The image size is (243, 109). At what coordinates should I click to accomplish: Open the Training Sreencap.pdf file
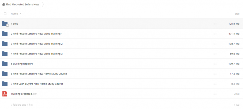pos(24,94)
